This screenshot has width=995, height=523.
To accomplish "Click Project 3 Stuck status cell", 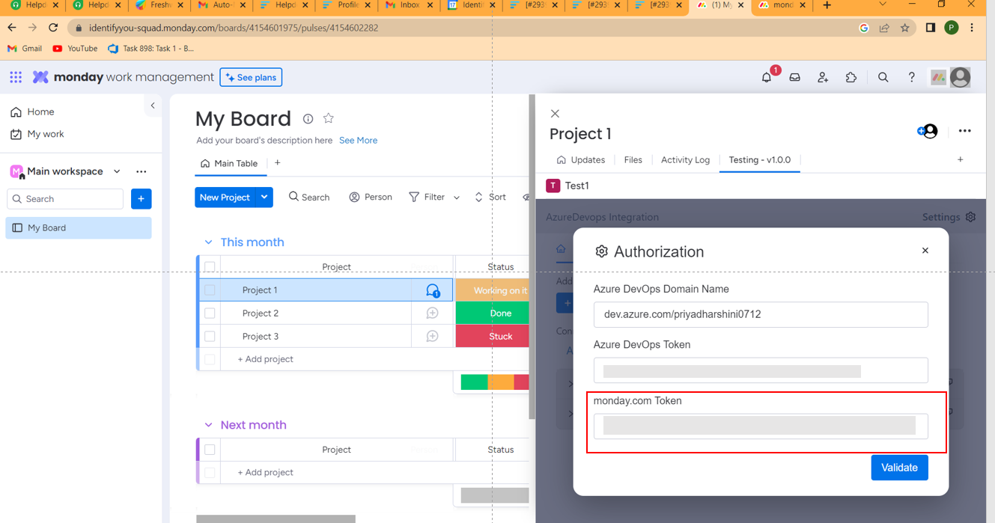I will [x=493, y=337].
